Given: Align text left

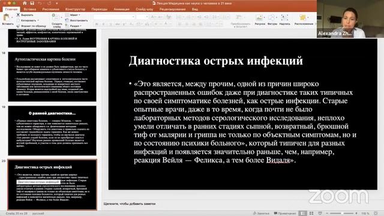Looking at the screenshot, I should click(x=179, y=24).
